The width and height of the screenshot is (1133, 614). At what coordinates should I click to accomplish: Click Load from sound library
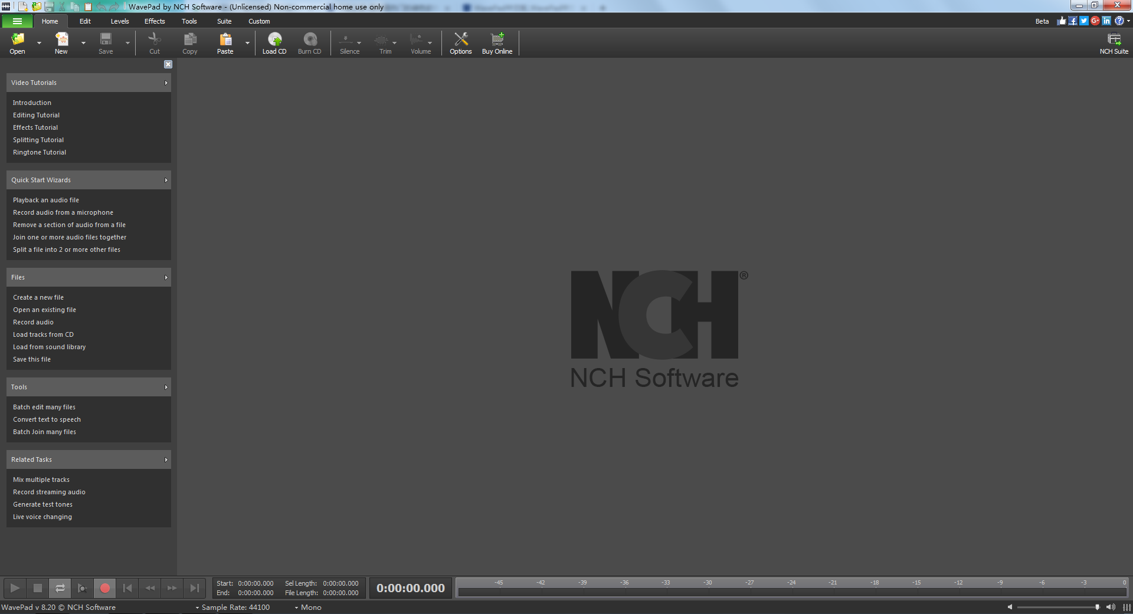(x=50, y=347)
